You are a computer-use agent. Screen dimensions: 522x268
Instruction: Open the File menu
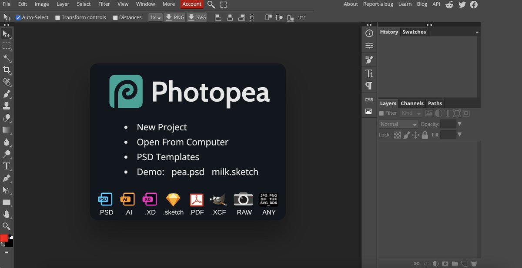7,4
